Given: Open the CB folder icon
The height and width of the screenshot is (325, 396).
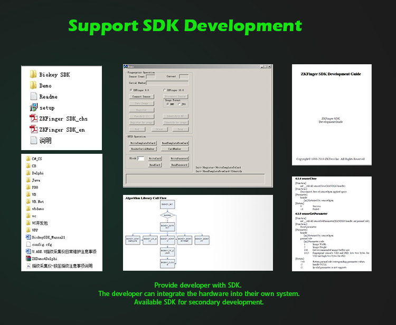Looking at the screenshot, I should tap(29, 165).
